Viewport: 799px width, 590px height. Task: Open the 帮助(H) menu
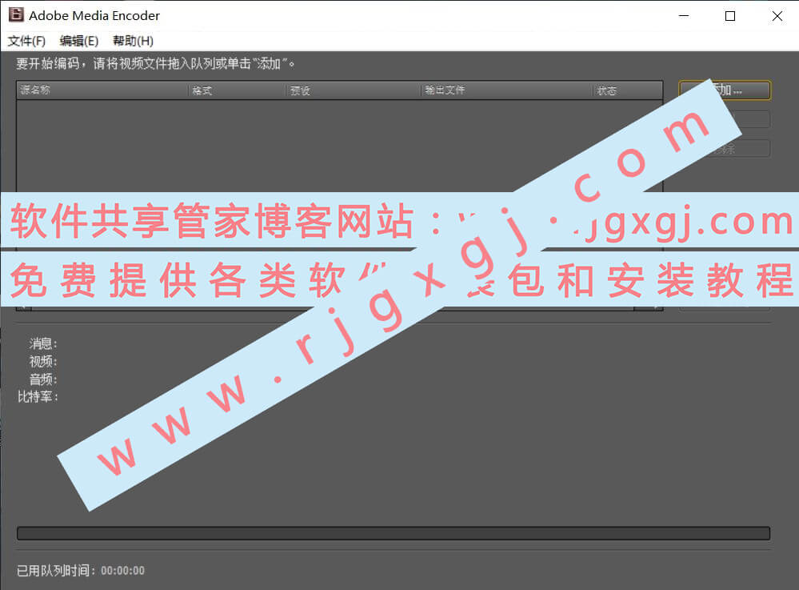pyautogui.click(x=133, y=41)
